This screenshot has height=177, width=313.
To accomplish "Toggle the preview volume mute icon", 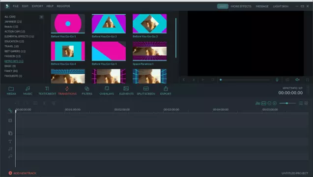I will [x=297, y=80].
